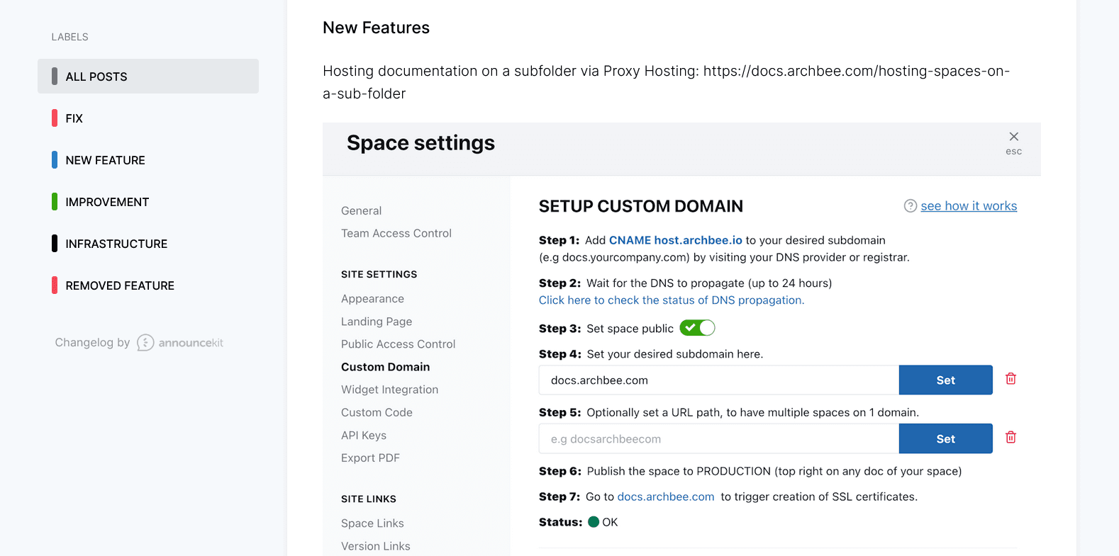Open Appearance settings

pos(372,299)
